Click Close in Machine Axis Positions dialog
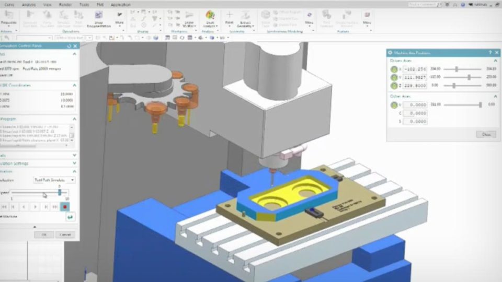The width and height of the screenshot is (502, 282). click(486, 134)
